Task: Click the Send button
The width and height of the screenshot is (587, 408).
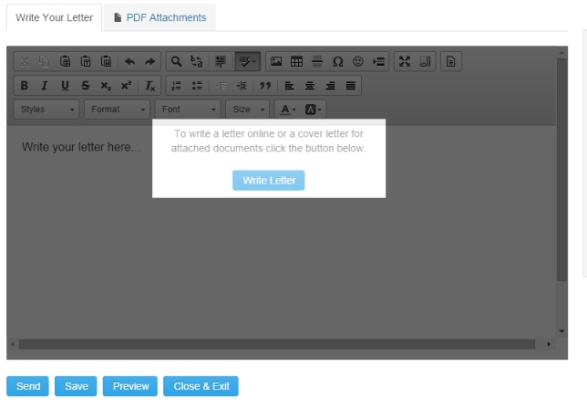Action: coord(27,386)
